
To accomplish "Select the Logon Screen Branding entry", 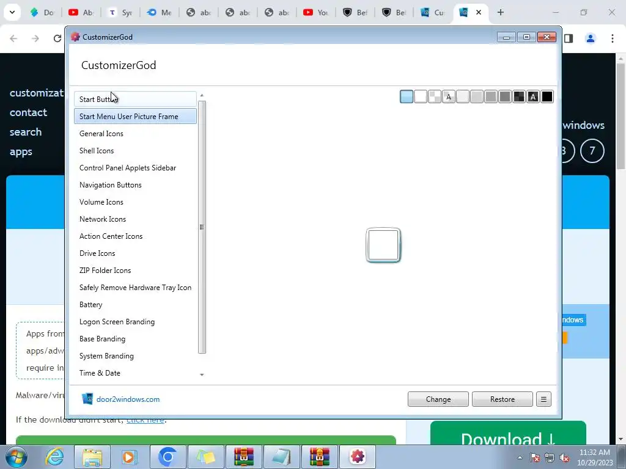I will [135, 322].
